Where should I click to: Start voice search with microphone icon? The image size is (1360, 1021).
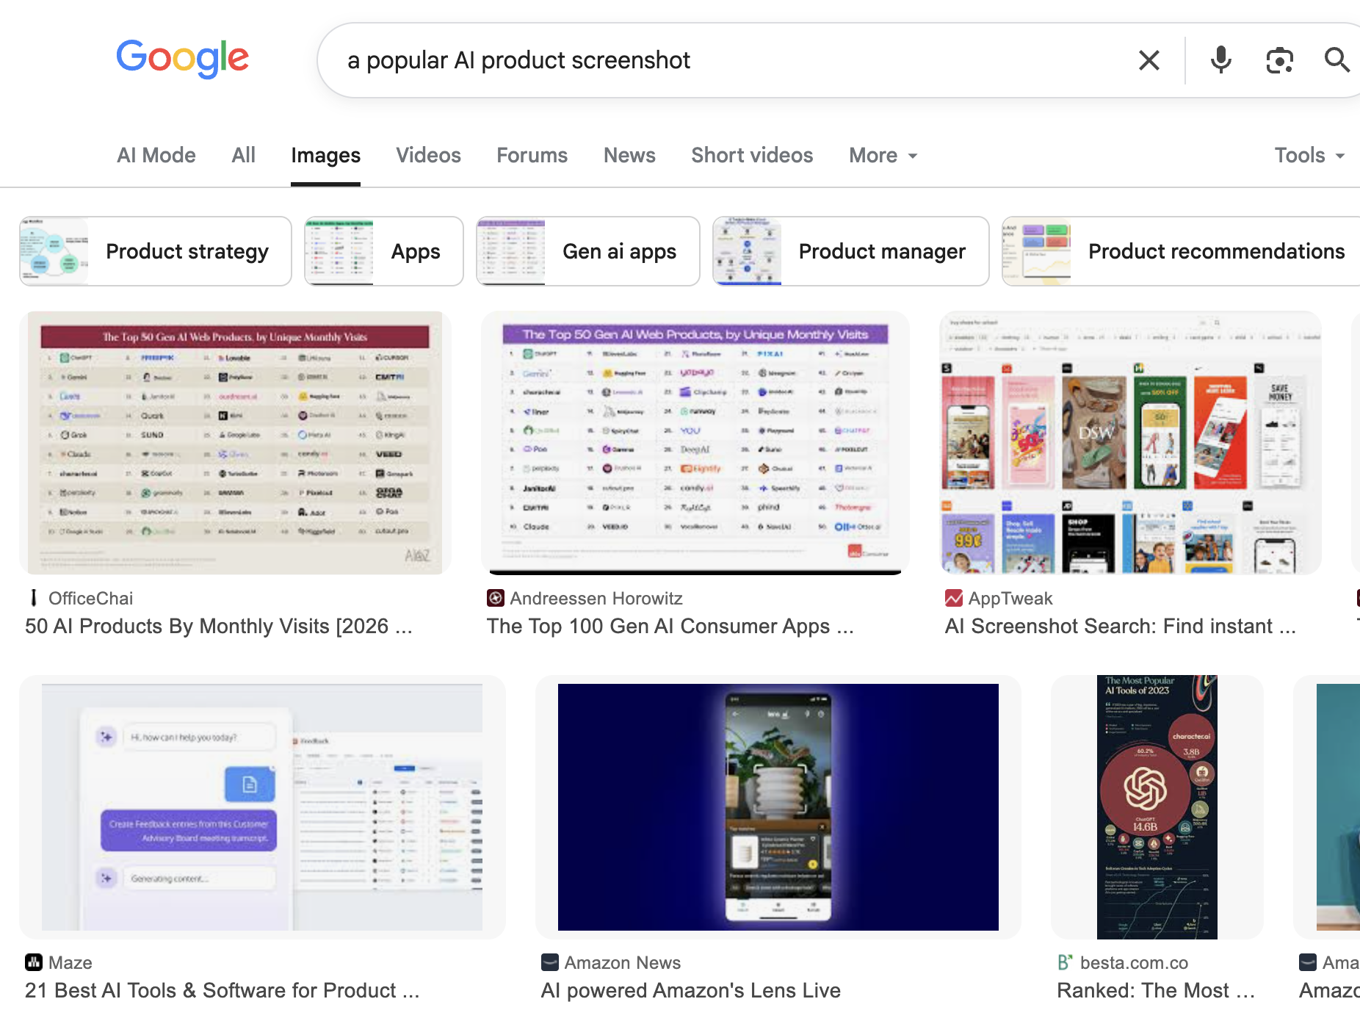click(x=1221, y=60)
